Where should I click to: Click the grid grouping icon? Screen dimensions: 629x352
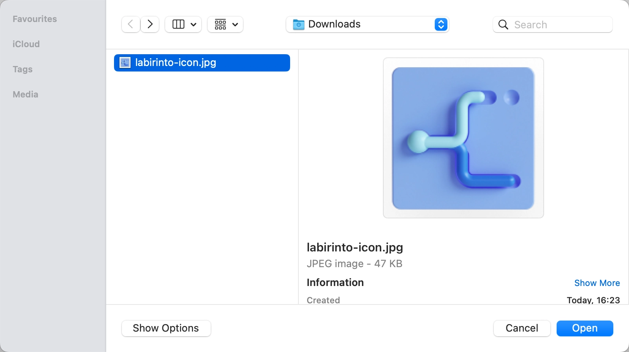pos(221,24)
